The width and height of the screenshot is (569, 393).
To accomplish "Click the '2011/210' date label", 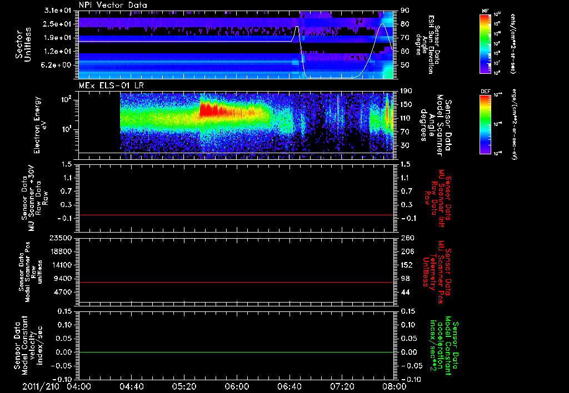I will point(41,386).
